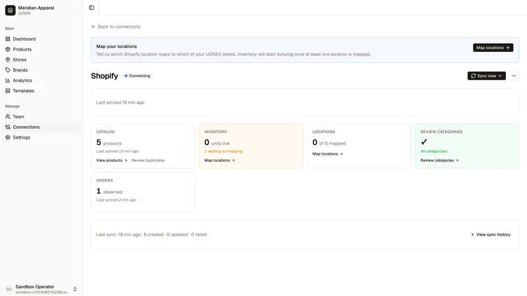This screenshot has height=296, width=527.
Task: Click the Settings gear icon
Action: (8, 137)
